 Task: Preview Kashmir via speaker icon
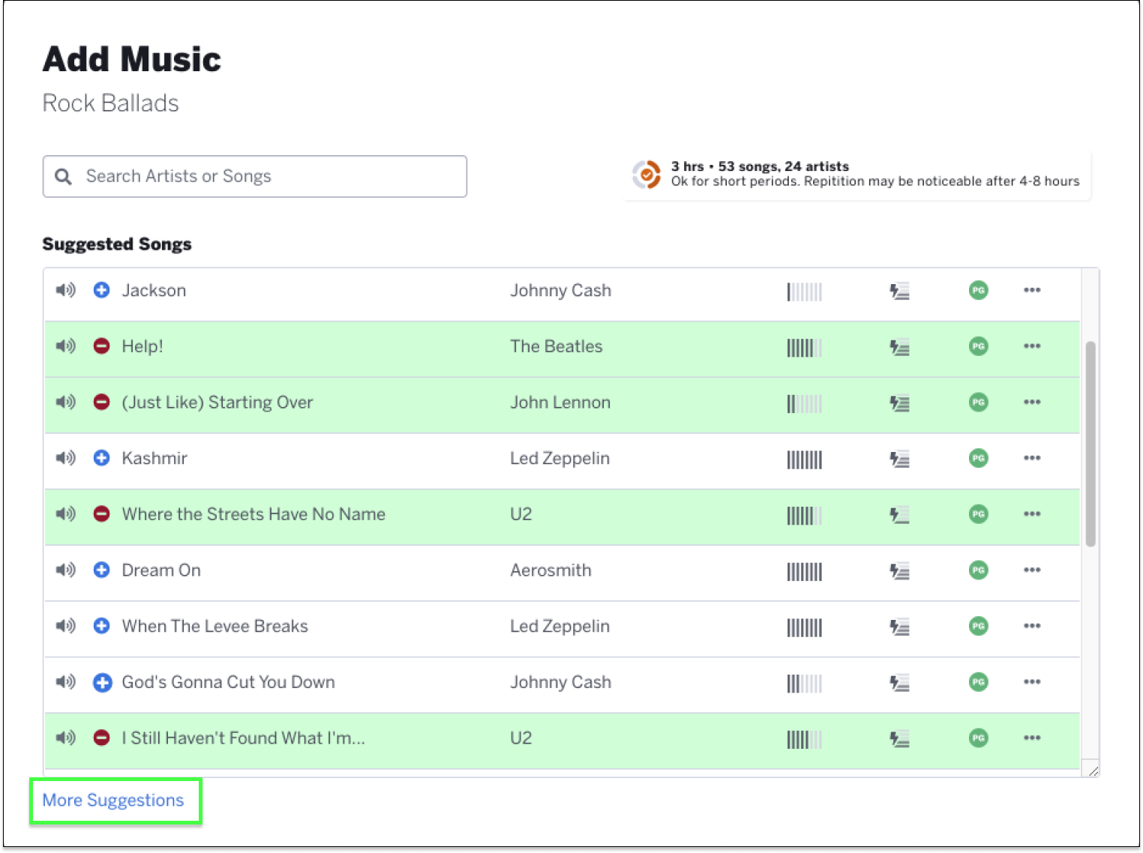(66, 458)
